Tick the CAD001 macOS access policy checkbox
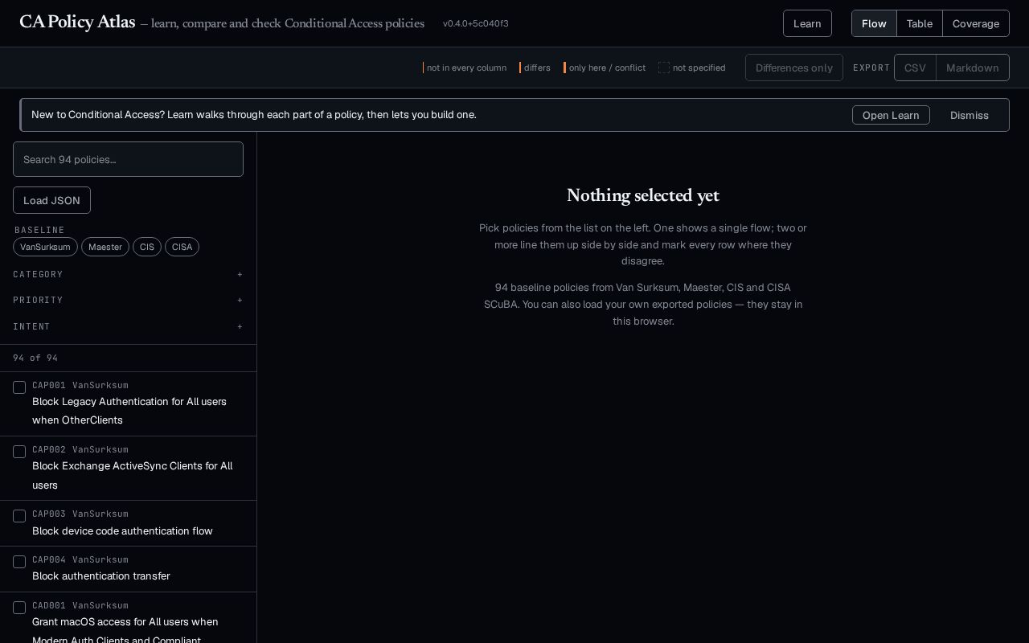This screenshot has width=1029, height=643. point(19,608)
